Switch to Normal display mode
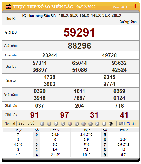This screenshot has height=164, width=141. click(10, 123)
